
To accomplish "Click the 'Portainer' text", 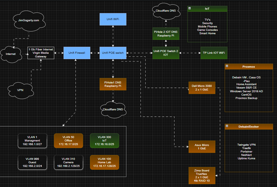I will click(x=246, y=152).
